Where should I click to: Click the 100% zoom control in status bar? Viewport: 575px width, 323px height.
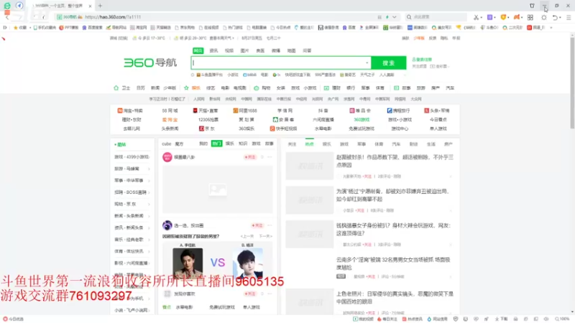pyautogui.click(x=563, y=319)
